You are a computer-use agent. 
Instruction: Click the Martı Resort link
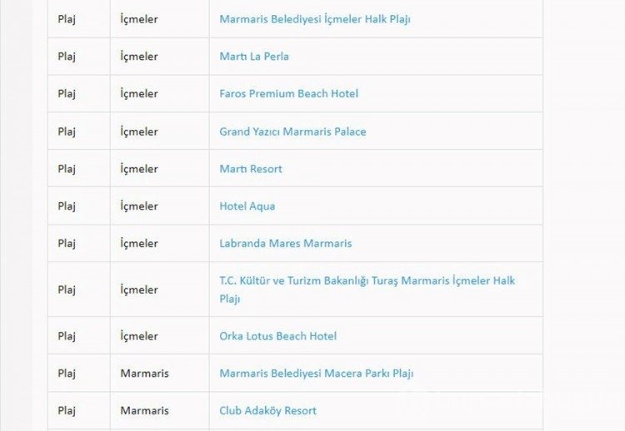tap(251, 169)
